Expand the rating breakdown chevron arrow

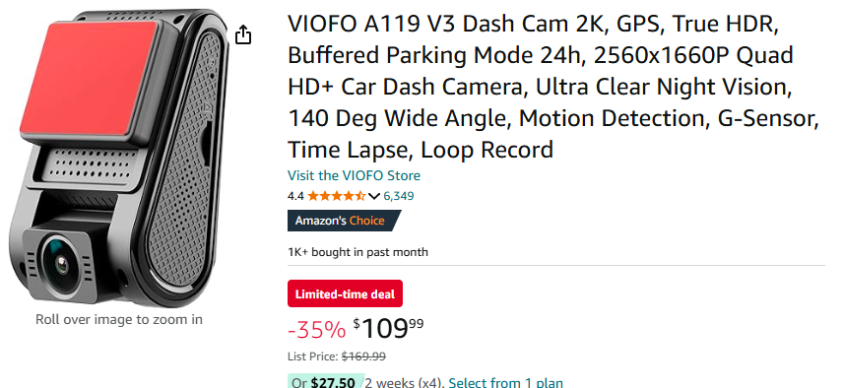(374, 196)
